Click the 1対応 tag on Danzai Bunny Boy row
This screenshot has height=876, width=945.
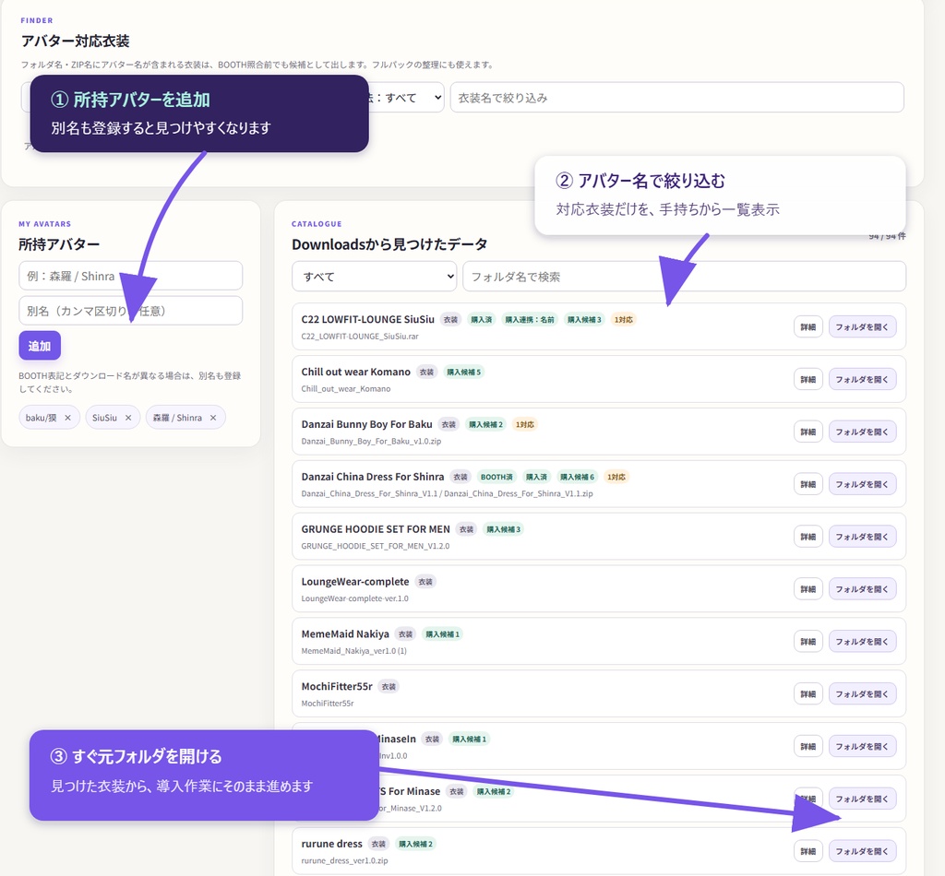click(x=525, y=424)
